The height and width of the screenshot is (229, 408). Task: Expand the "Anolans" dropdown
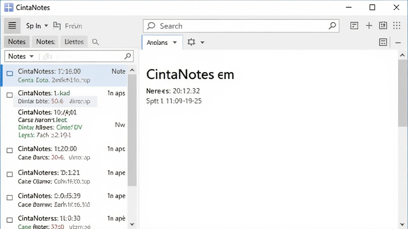click(175, 42)
